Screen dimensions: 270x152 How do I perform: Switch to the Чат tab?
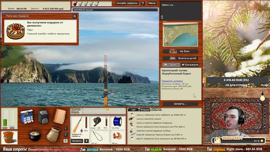click(133, 110)
